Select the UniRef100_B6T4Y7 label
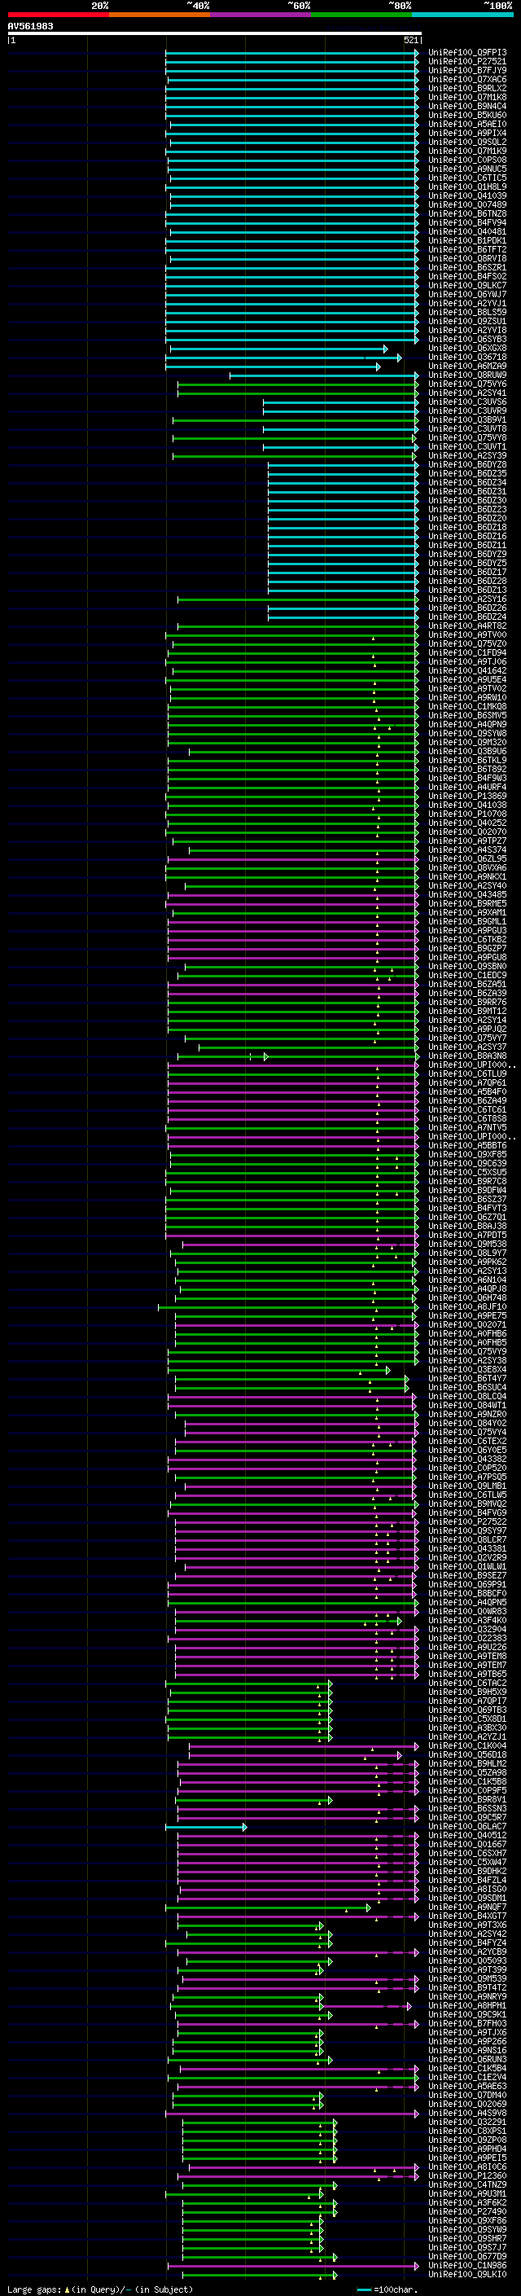This screenshot has width=521, height=2296. 467,1379
